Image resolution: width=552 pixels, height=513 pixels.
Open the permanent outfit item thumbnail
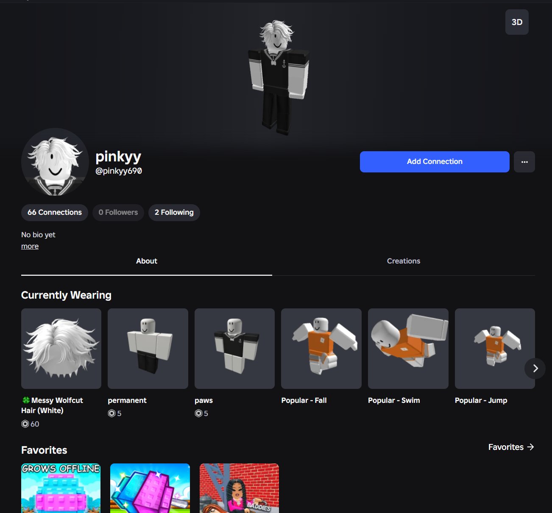[148, 349]
